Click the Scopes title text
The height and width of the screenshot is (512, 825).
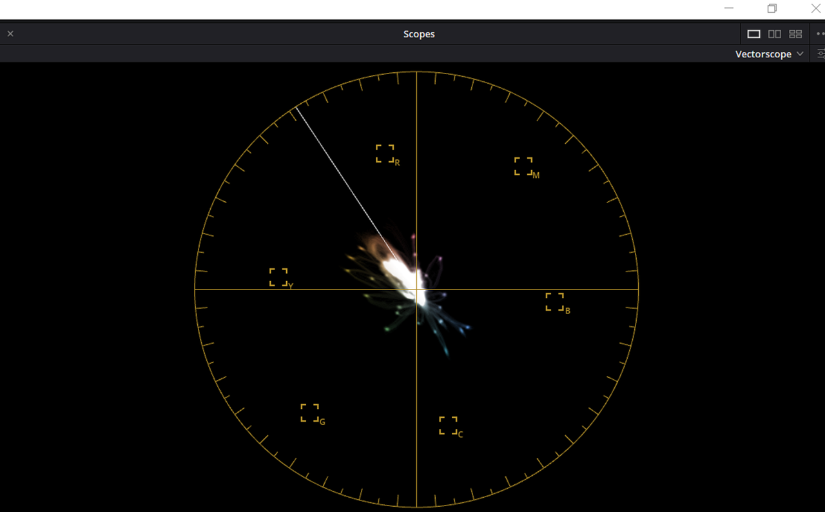tap(419, 34)
